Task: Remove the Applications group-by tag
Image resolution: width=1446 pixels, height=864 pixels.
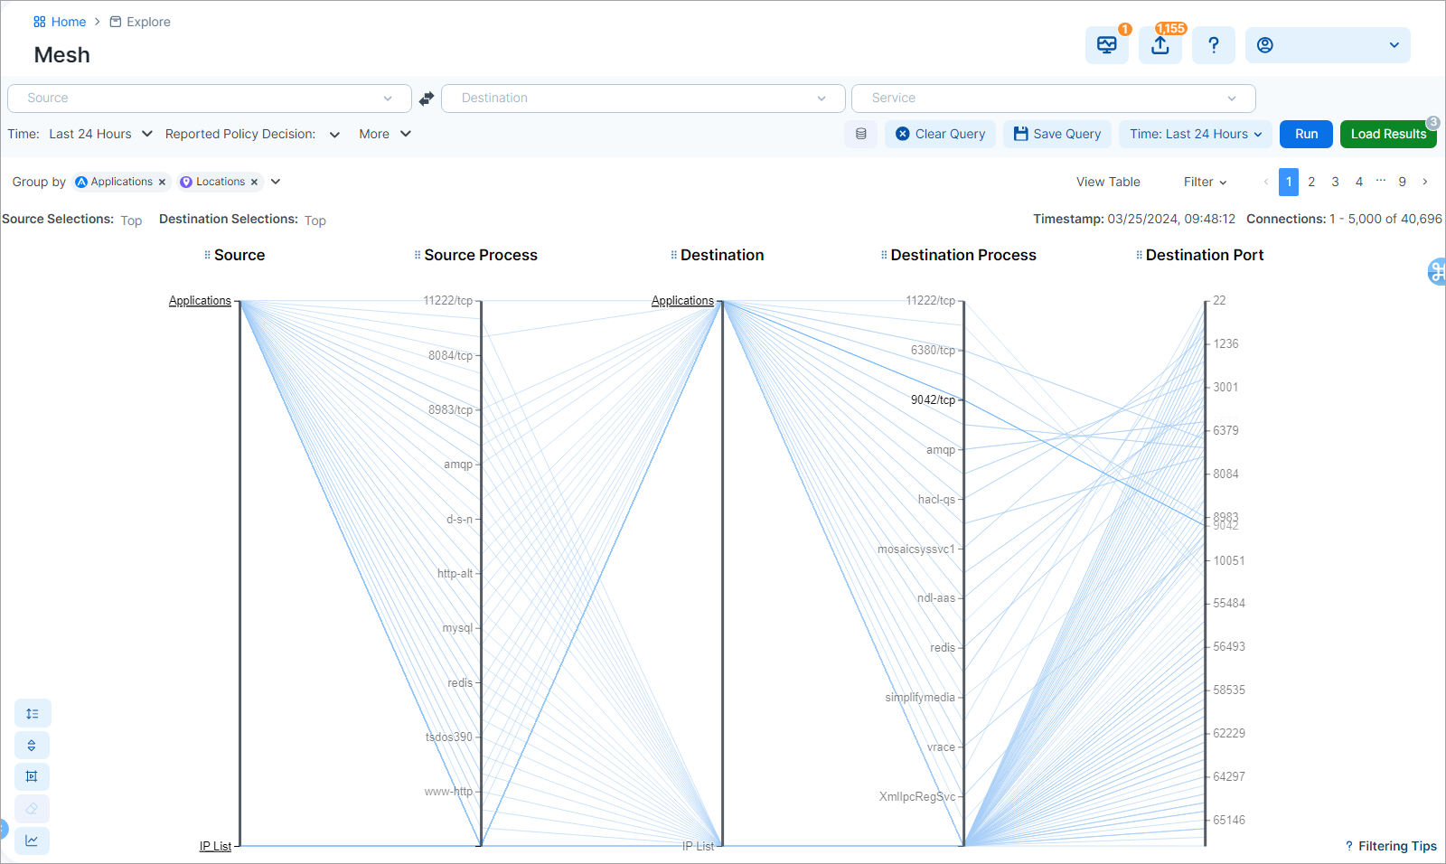Action: pyautogui.click(x=163, y=183)
